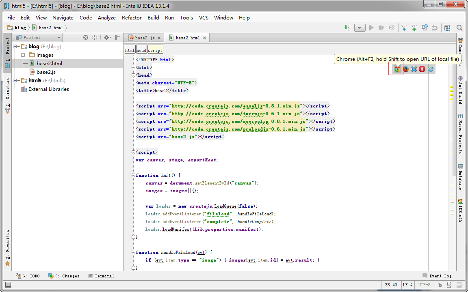Click VCS update project icon

[x=404, y=28]
